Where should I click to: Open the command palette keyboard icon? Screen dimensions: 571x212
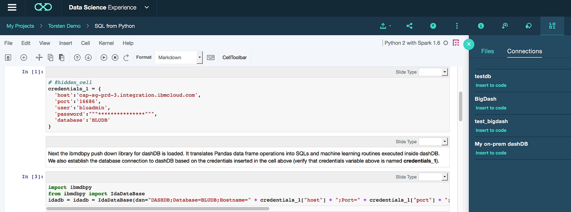tap(211, 57)
